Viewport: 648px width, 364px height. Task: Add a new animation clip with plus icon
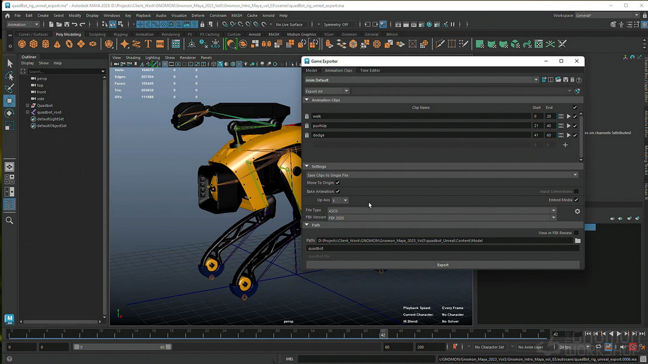(x=565, y=145)
